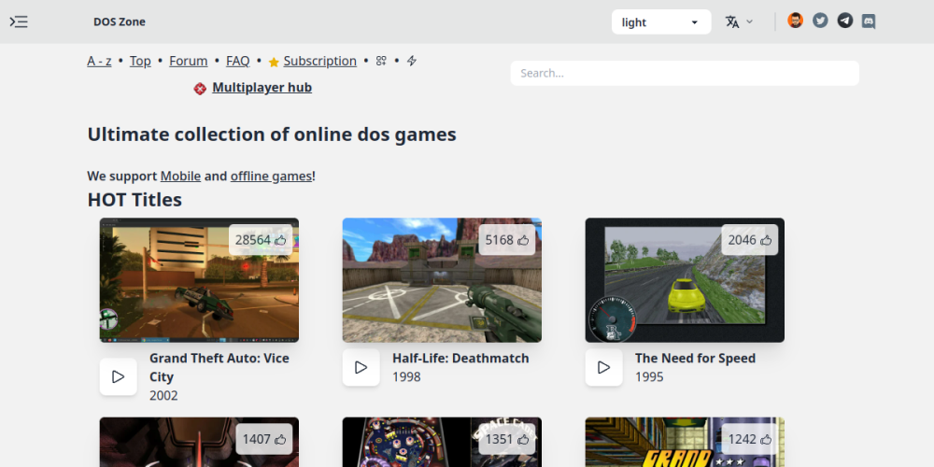Image resolution: width=934 pixels, height=467 pixels.
Task: Click the lightning bolt icon in navigation
Action: pos(412,61)
